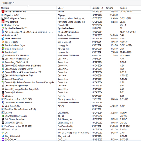Click the AMD Software icon

tap(3, 22)
